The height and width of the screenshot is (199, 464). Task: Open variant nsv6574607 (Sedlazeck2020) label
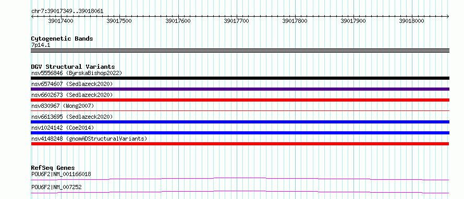(72, 84)
